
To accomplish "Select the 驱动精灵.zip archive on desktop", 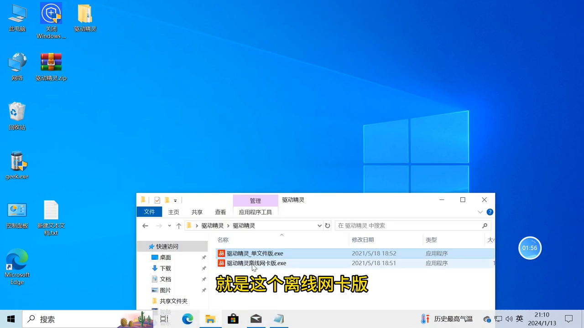I will [x=51, y=67].
